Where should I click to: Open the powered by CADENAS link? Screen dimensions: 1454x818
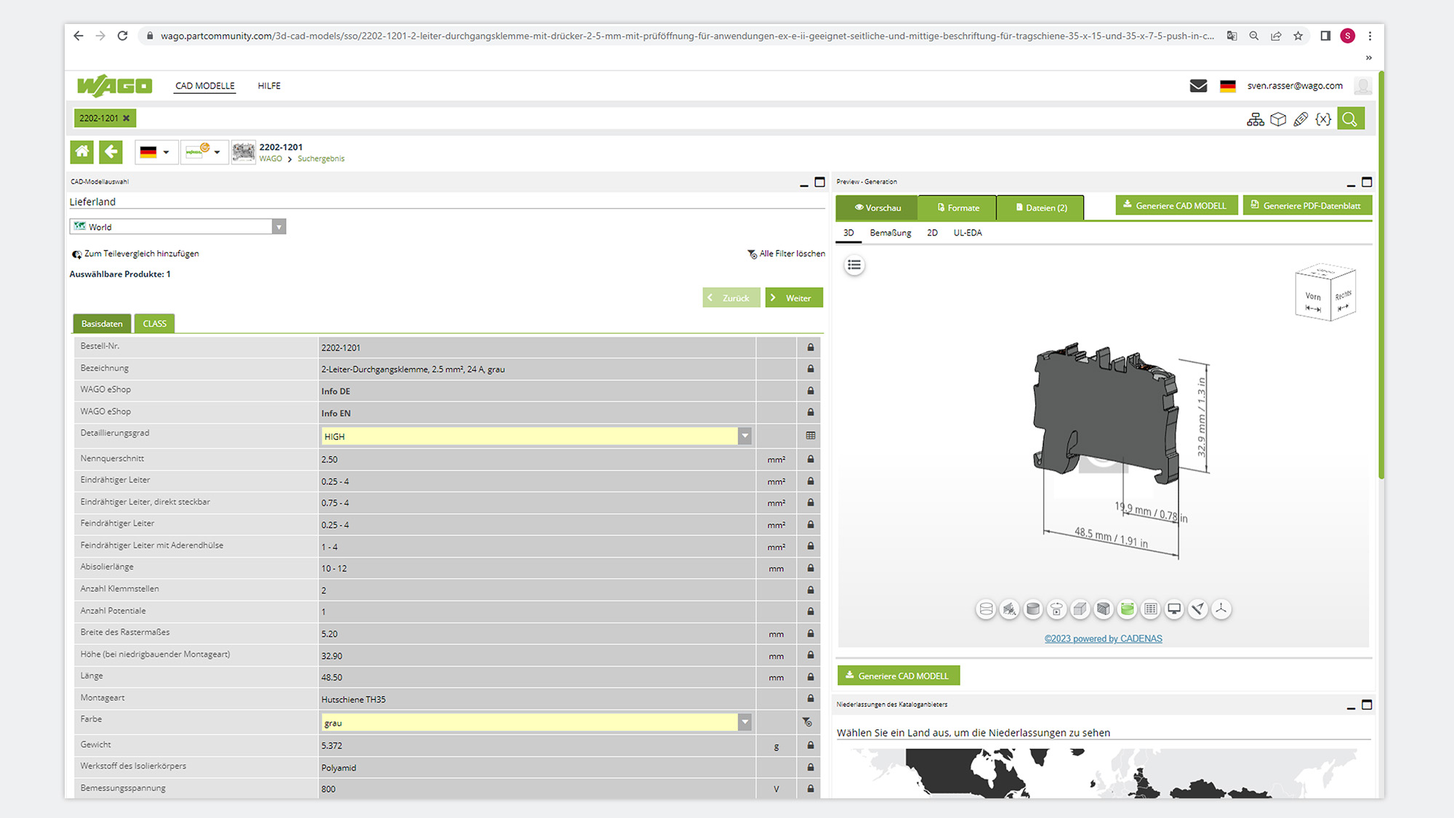point(1104,638)
